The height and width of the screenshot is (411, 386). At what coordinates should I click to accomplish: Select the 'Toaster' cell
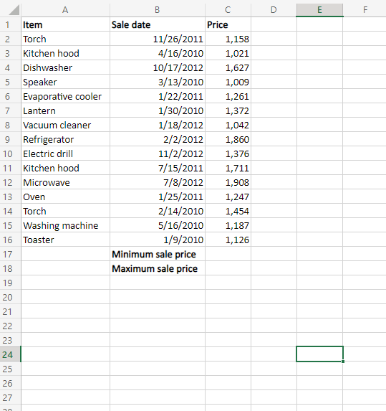click(65, 240)
